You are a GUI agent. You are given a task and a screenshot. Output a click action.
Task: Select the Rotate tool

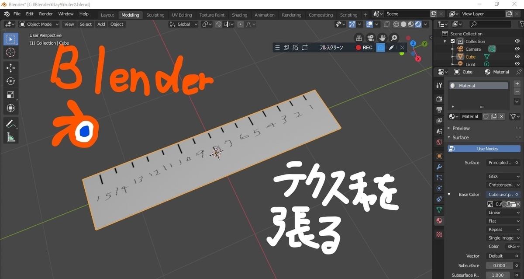11,81
